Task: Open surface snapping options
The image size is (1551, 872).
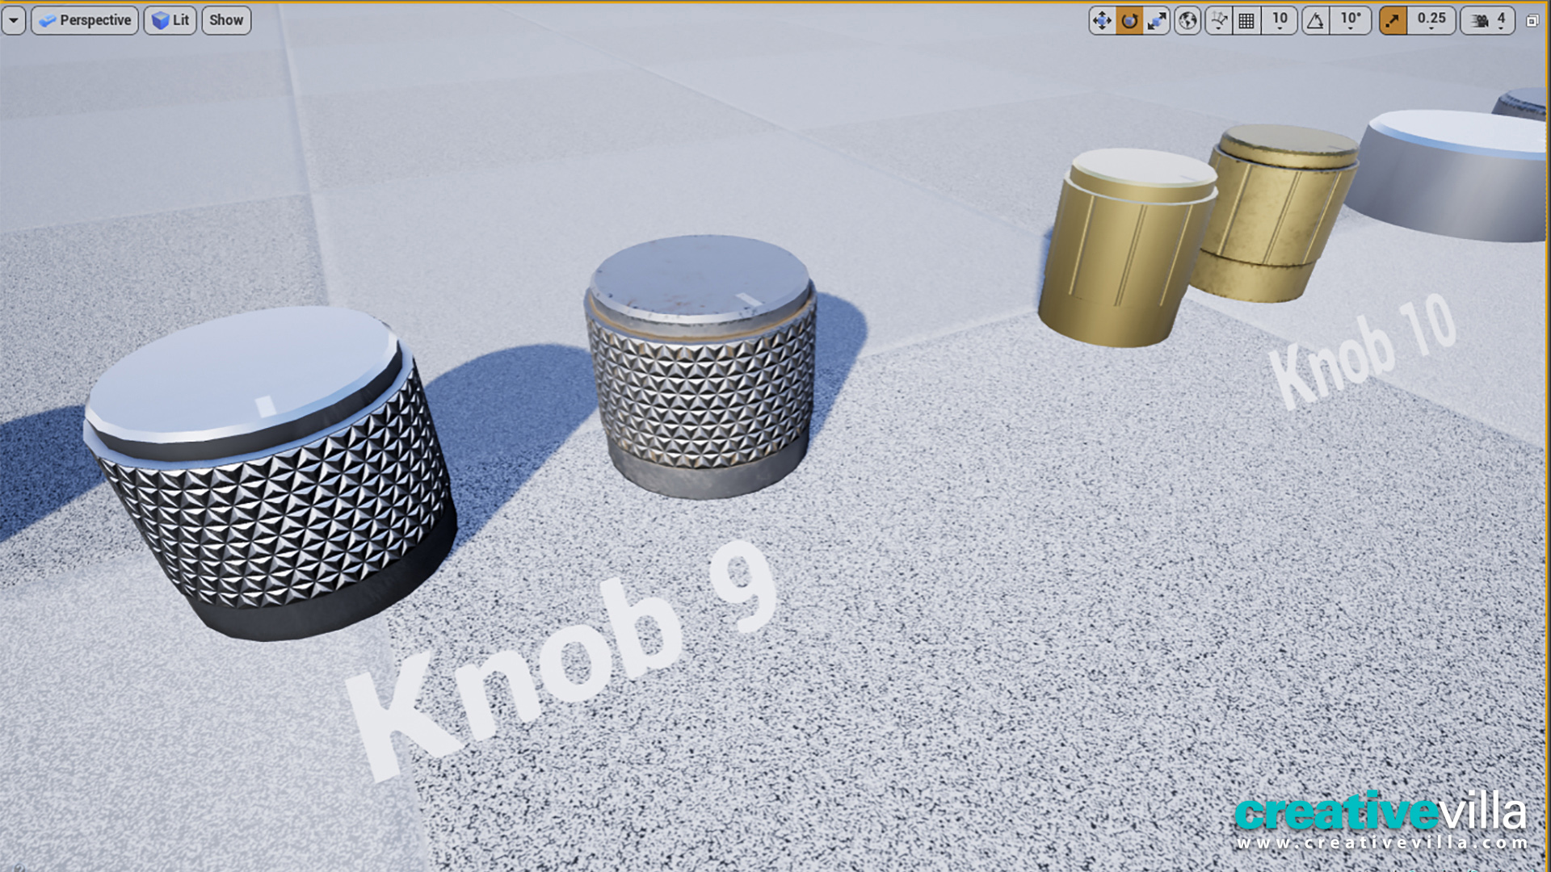Action: tap(1219, 21)
